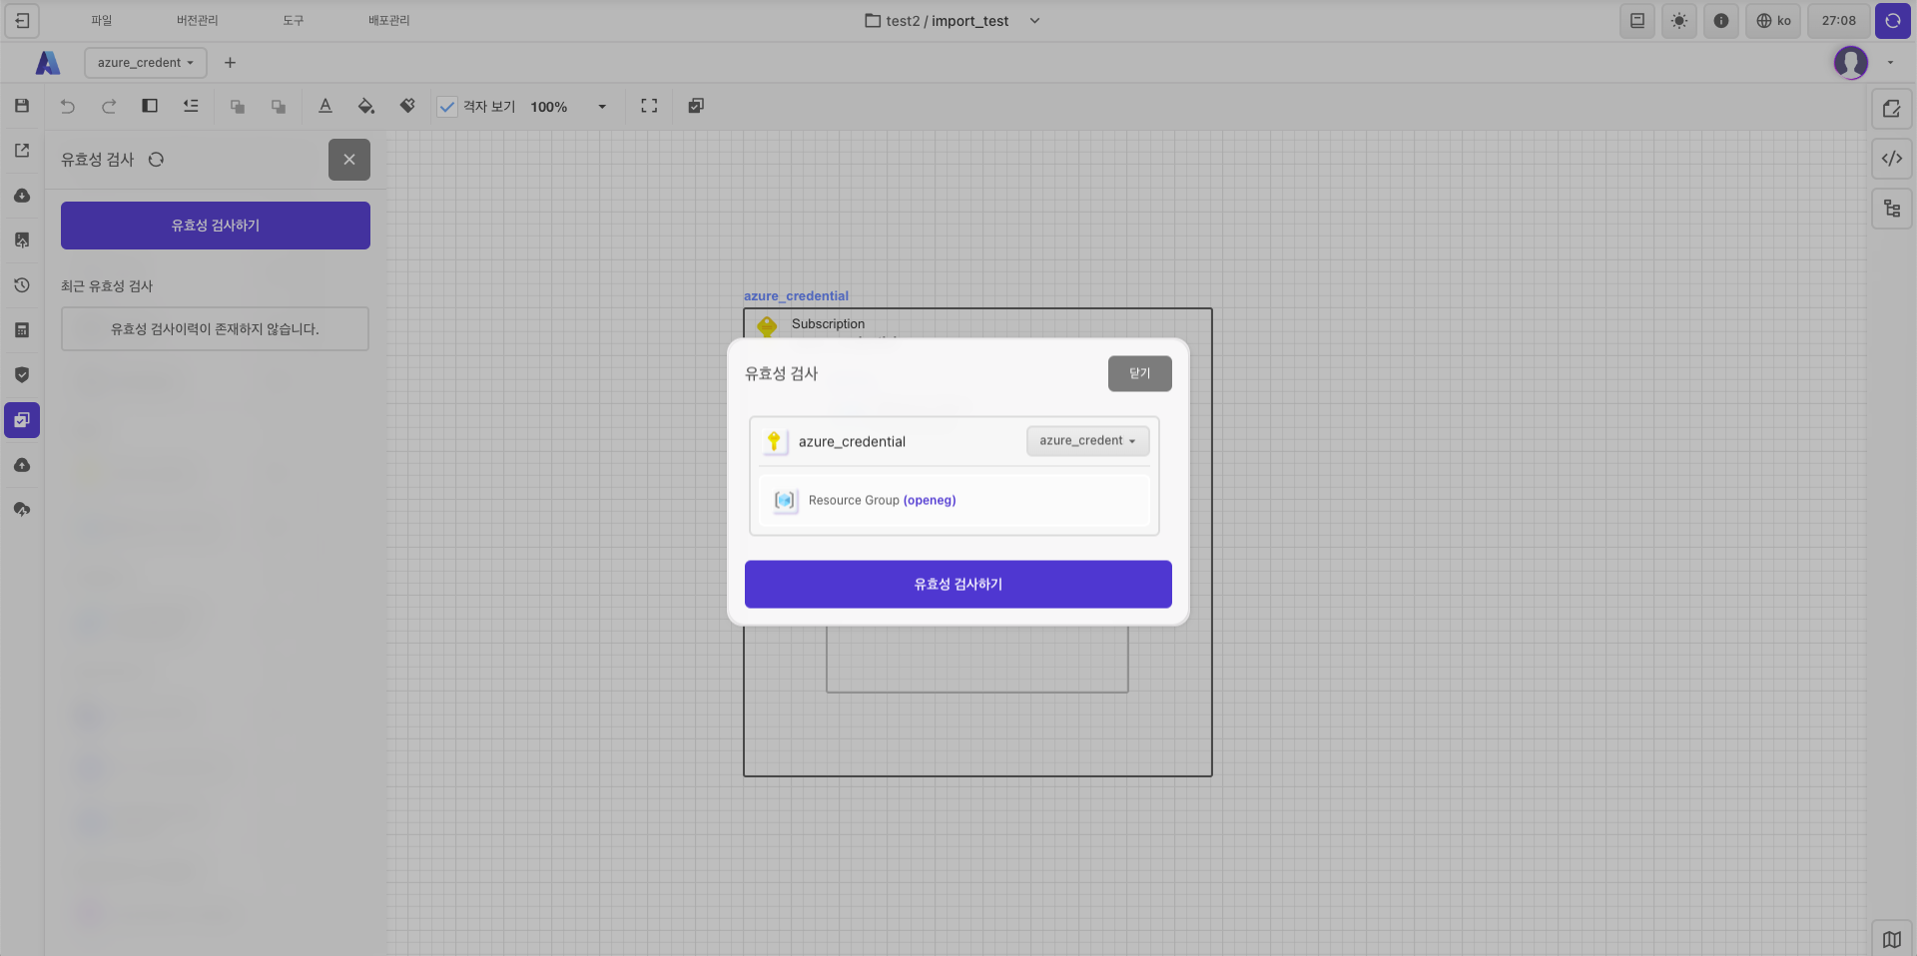
Task: Click the shield check icon in sidebar
Action: coord(22,375)
